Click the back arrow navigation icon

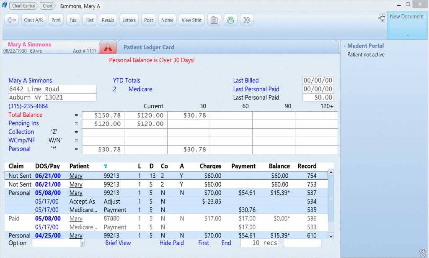11,20
